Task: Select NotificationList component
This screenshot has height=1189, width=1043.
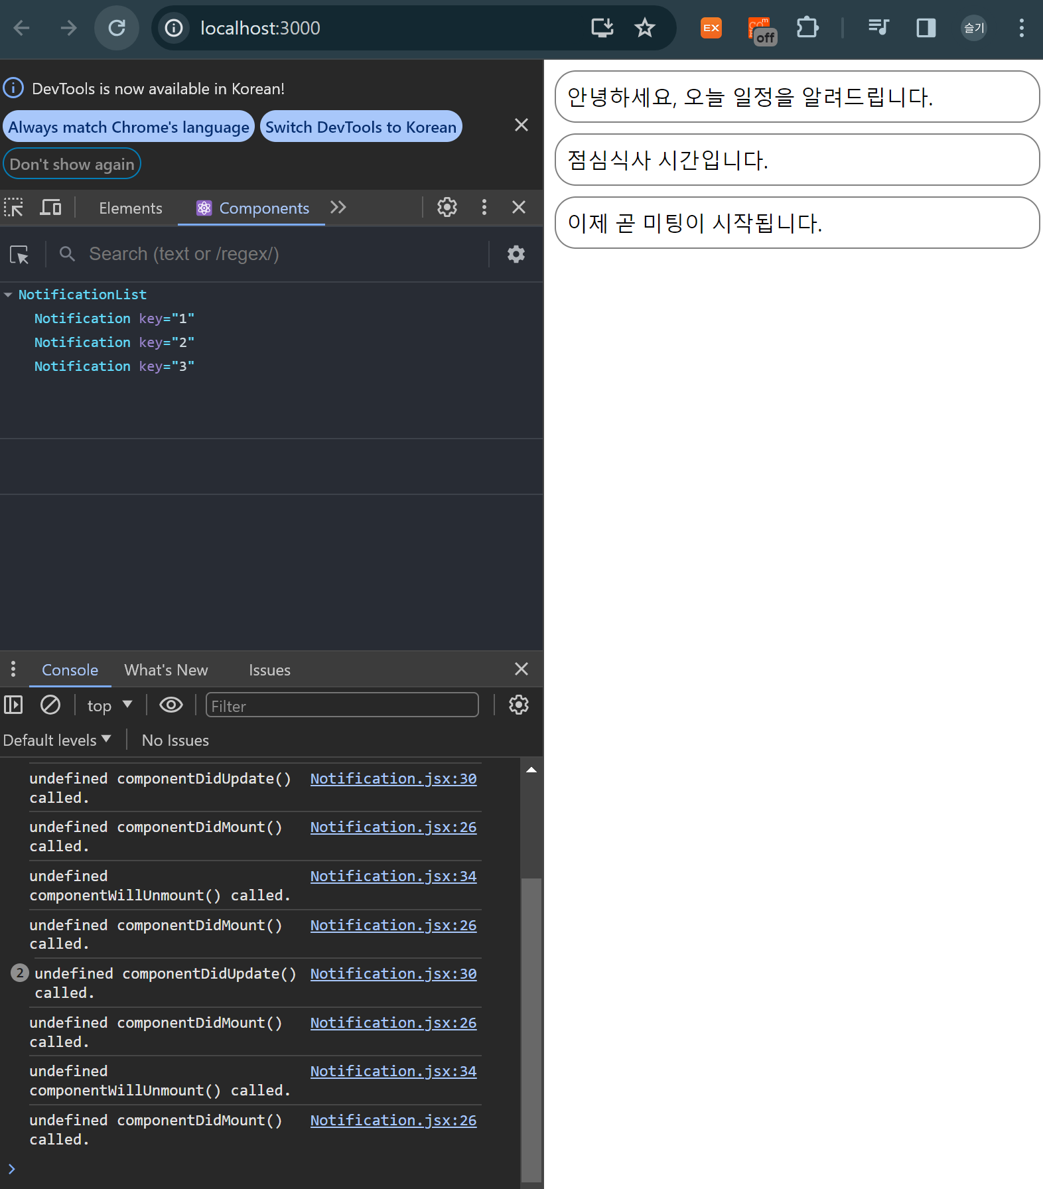Action: coord(82,295)
